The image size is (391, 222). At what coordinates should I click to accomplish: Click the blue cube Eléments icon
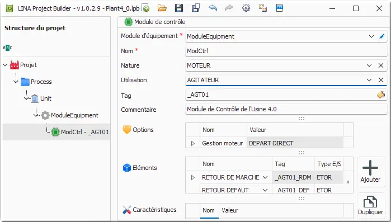pos(127,168)
